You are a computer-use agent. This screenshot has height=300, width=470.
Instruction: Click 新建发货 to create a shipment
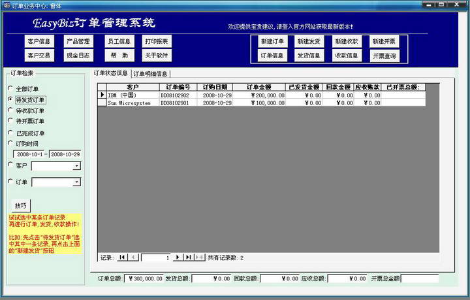pyautogui.click(x=309, y=41)
